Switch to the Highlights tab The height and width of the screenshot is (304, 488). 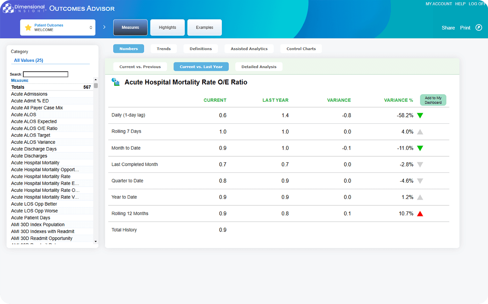167,28
